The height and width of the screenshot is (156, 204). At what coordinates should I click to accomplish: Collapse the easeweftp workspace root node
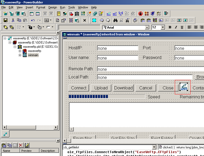[5, 38]
